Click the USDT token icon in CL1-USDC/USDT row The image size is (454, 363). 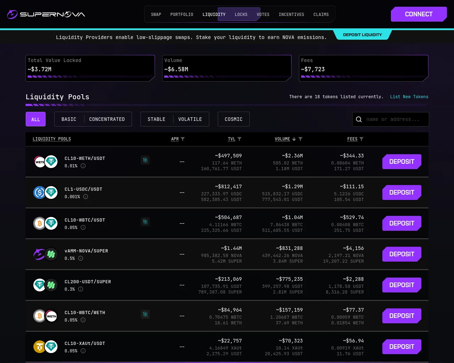(51, 192)
